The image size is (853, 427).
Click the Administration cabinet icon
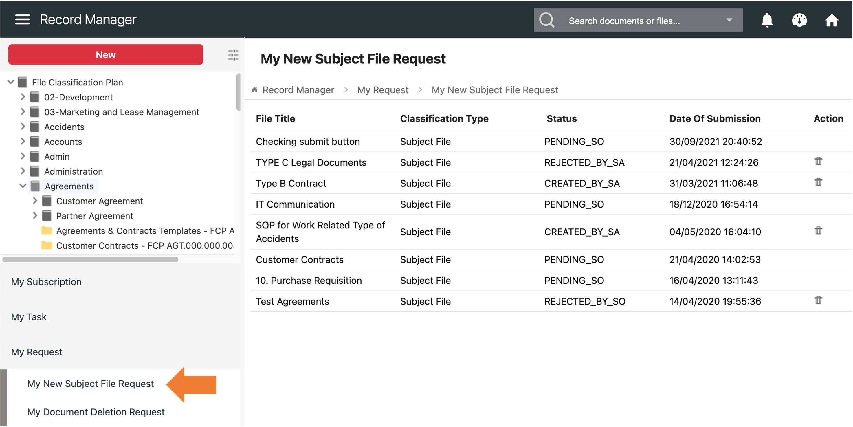[x=34, y=171]
